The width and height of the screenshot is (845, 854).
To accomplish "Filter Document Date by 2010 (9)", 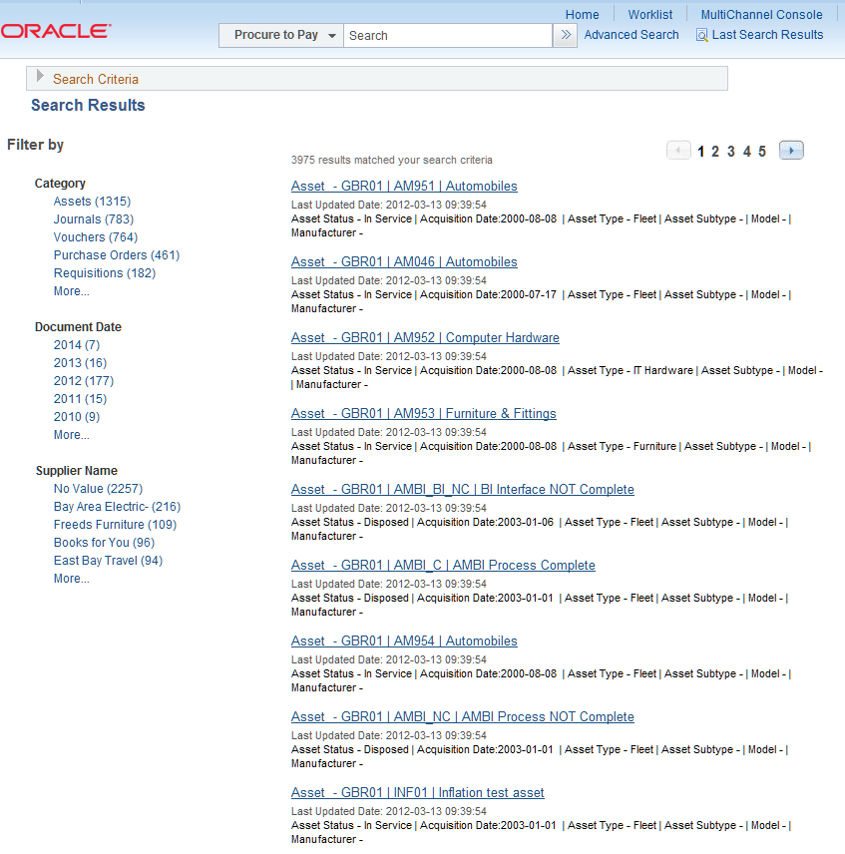I will [x=77, y=417].
